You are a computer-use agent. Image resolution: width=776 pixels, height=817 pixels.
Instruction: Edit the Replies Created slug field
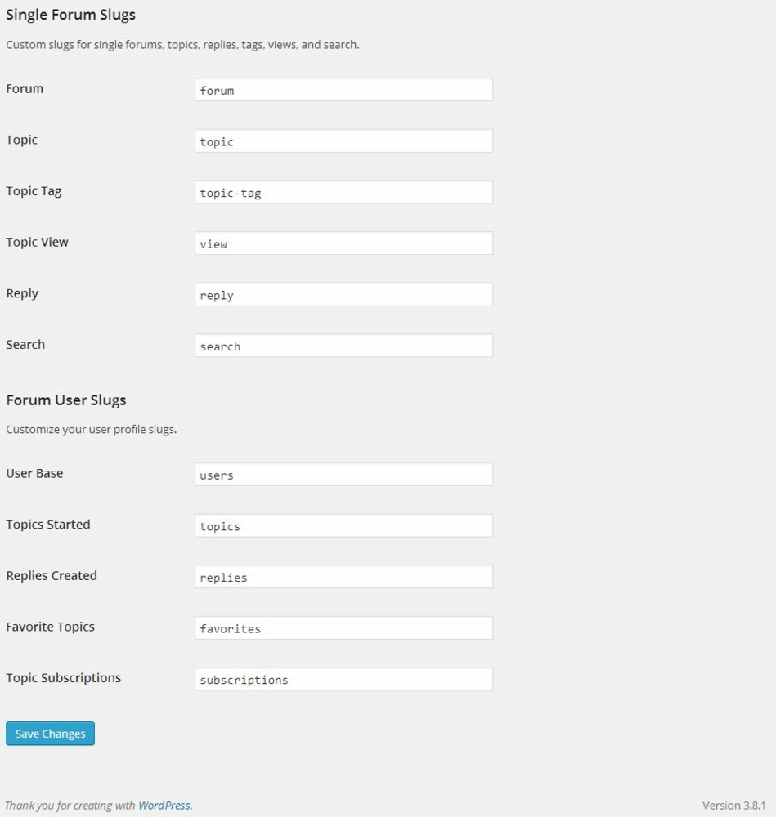[343, 577]
